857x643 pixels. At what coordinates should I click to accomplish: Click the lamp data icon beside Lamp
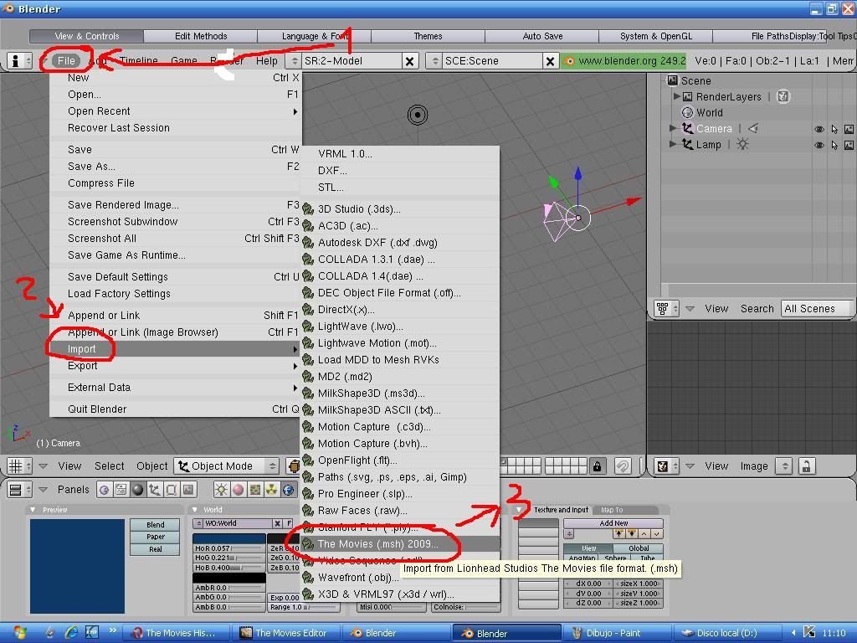(x=742, y=144)
